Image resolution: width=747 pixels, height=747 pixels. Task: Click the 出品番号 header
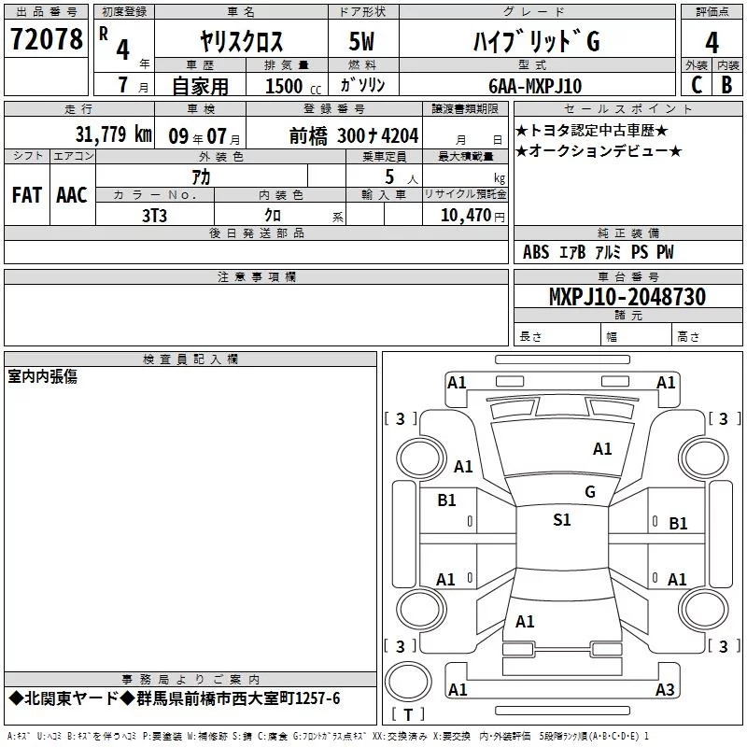point(46,12)
